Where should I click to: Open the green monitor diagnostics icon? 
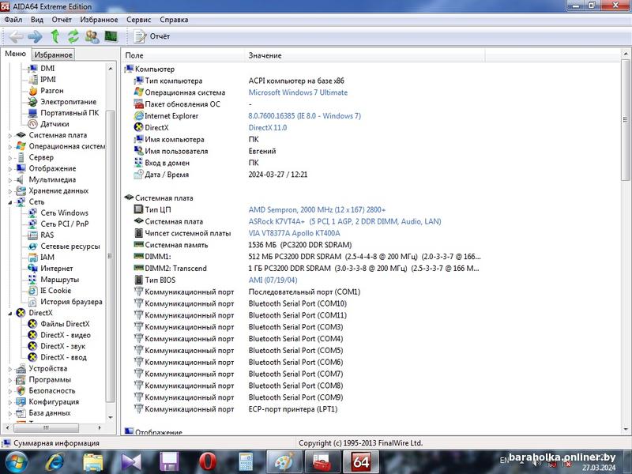[x=111, y=36]
